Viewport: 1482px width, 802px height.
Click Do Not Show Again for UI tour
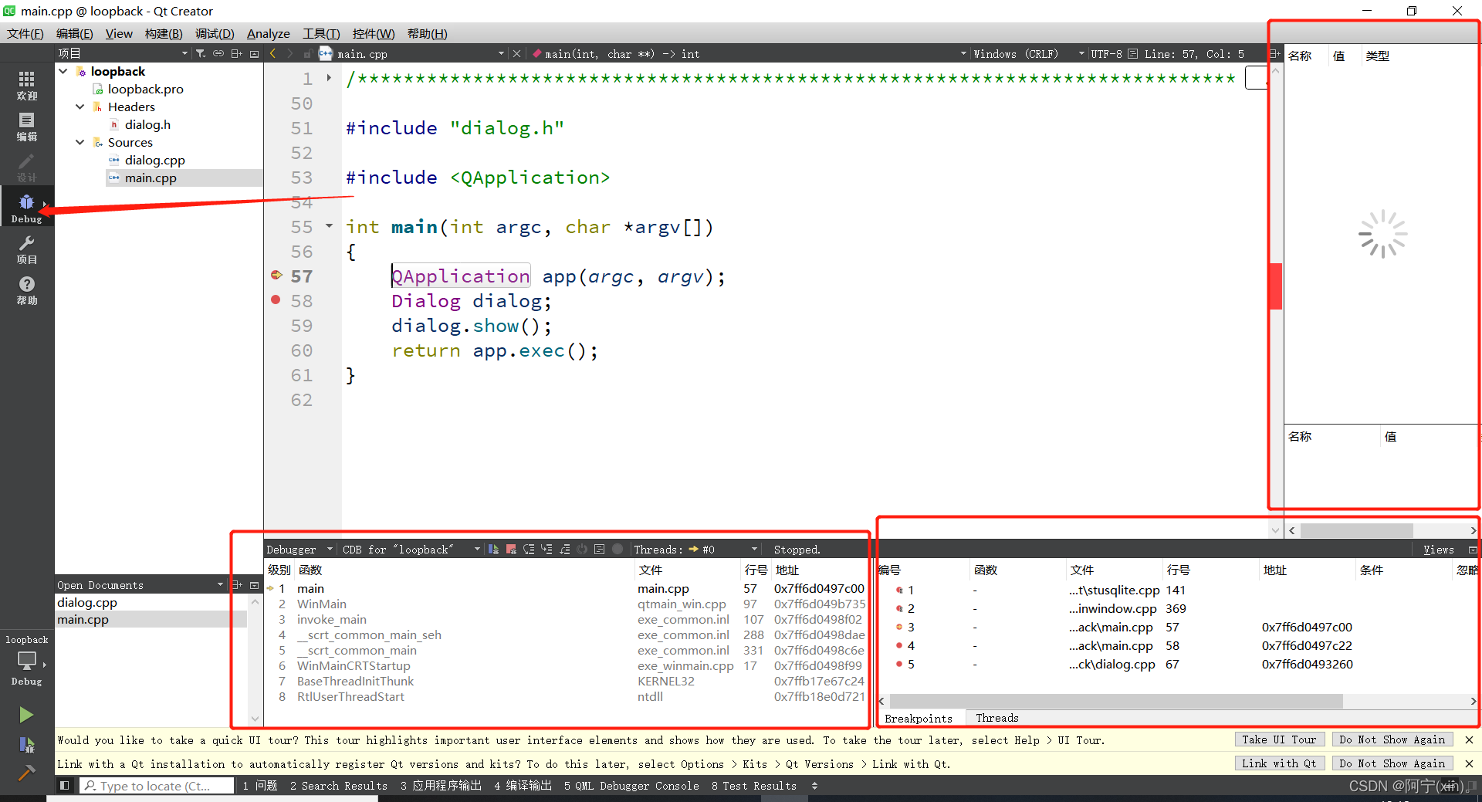[x=1392, y=739]
